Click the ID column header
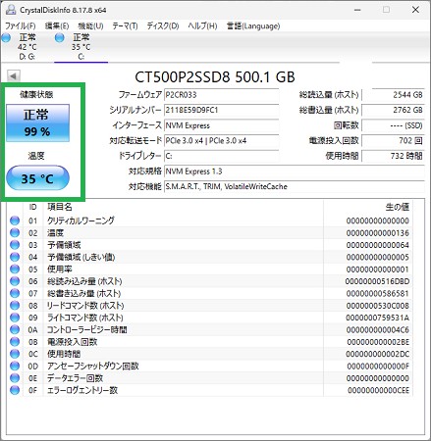431x441 pixels. point(33,207)
